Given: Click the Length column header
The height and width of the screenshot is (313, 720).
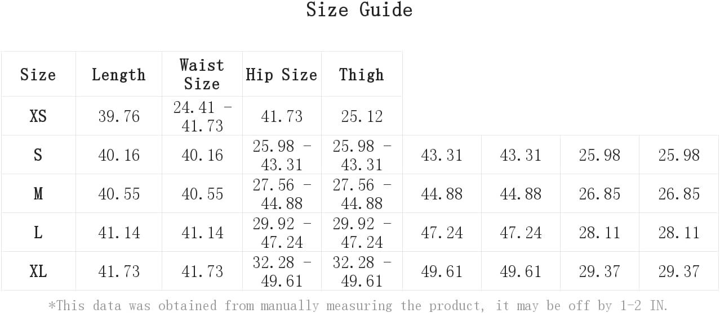Looking at the screenshot, I should 119,75.
